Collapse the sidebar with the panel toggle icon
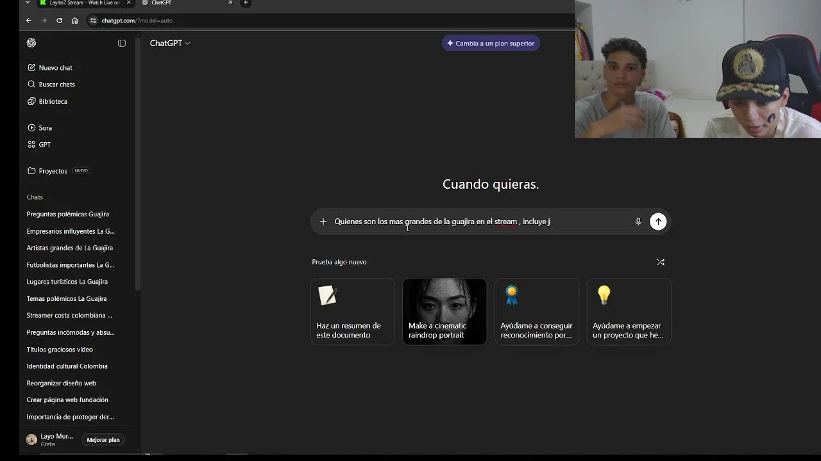The width and height of the screenshot is (821, 461). point(122,43)
